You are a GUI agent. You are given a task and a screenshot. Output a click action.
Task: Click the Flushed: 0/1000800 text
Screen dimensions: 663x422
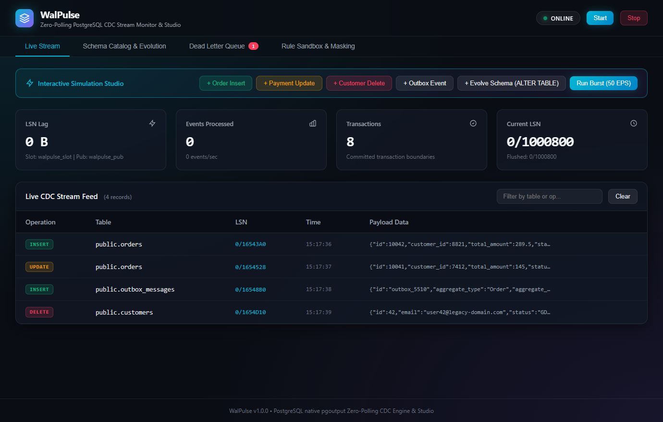tap(531, 157)
